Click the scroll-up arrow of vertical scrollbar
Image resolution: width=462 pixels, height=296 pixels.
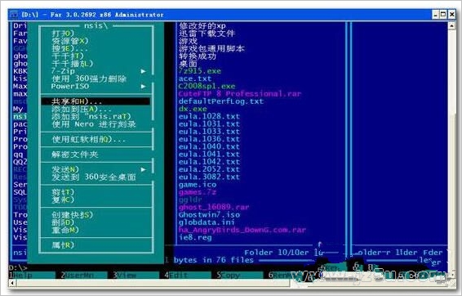pos(451,25)
